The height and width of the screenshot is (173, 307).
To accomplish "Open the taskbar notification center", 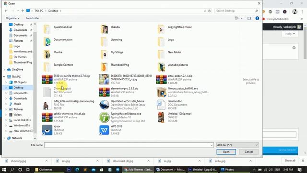I will (x=299, y=170).
